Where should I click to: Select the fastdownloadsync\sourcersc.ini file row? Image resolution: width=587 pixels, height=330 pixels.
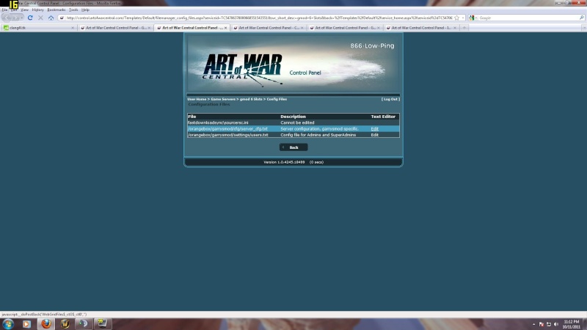(x=293, y=122)
